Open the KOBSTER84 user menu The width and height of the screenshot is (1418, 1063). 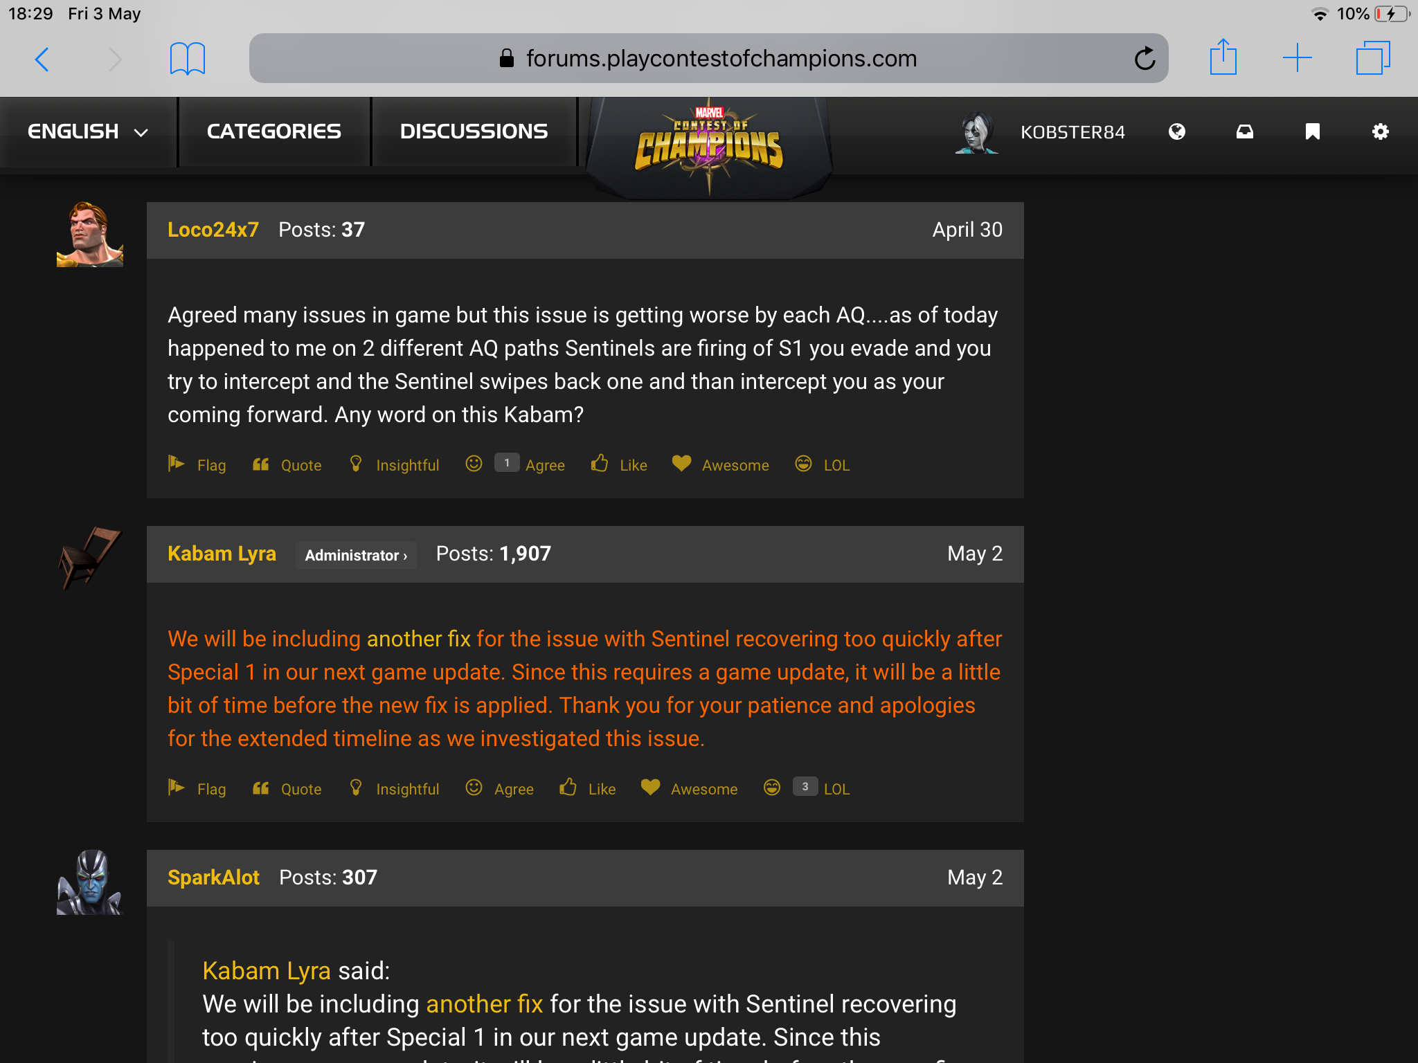tap(1072, 132)
